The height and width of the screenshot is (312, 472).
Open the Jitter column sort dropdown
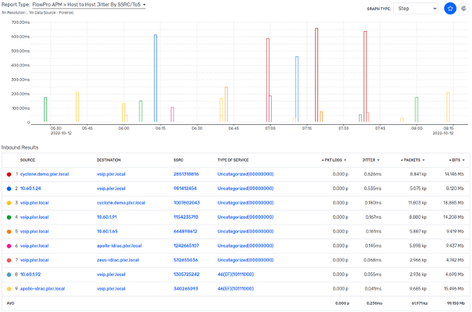[378, 160]
